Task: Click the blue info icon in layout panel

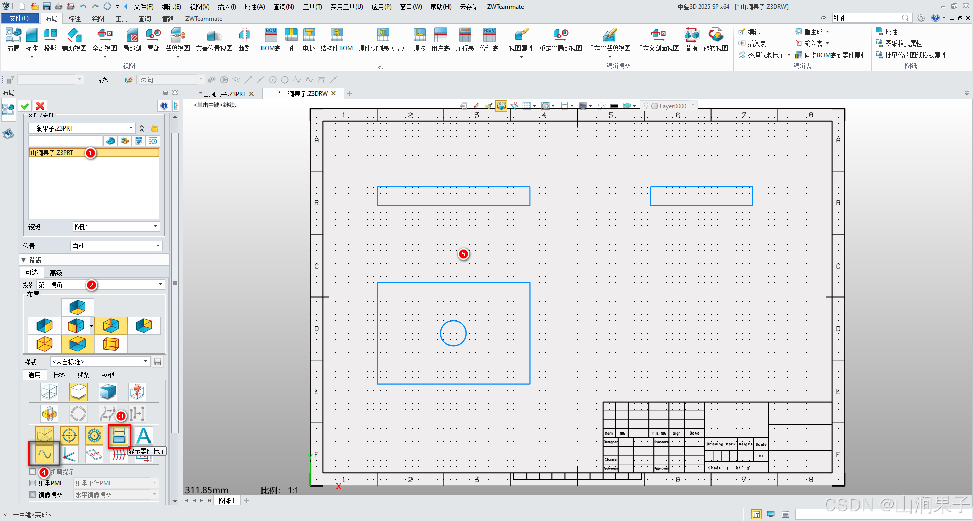Action: point(164,106)
